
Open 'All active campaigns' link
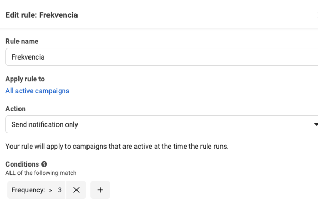point(37,91)
